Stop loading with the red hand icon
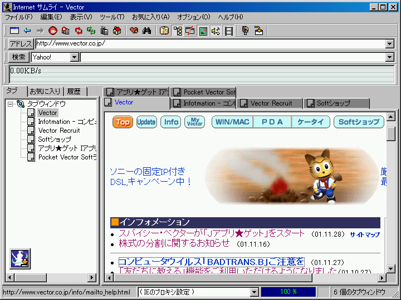 53,31
